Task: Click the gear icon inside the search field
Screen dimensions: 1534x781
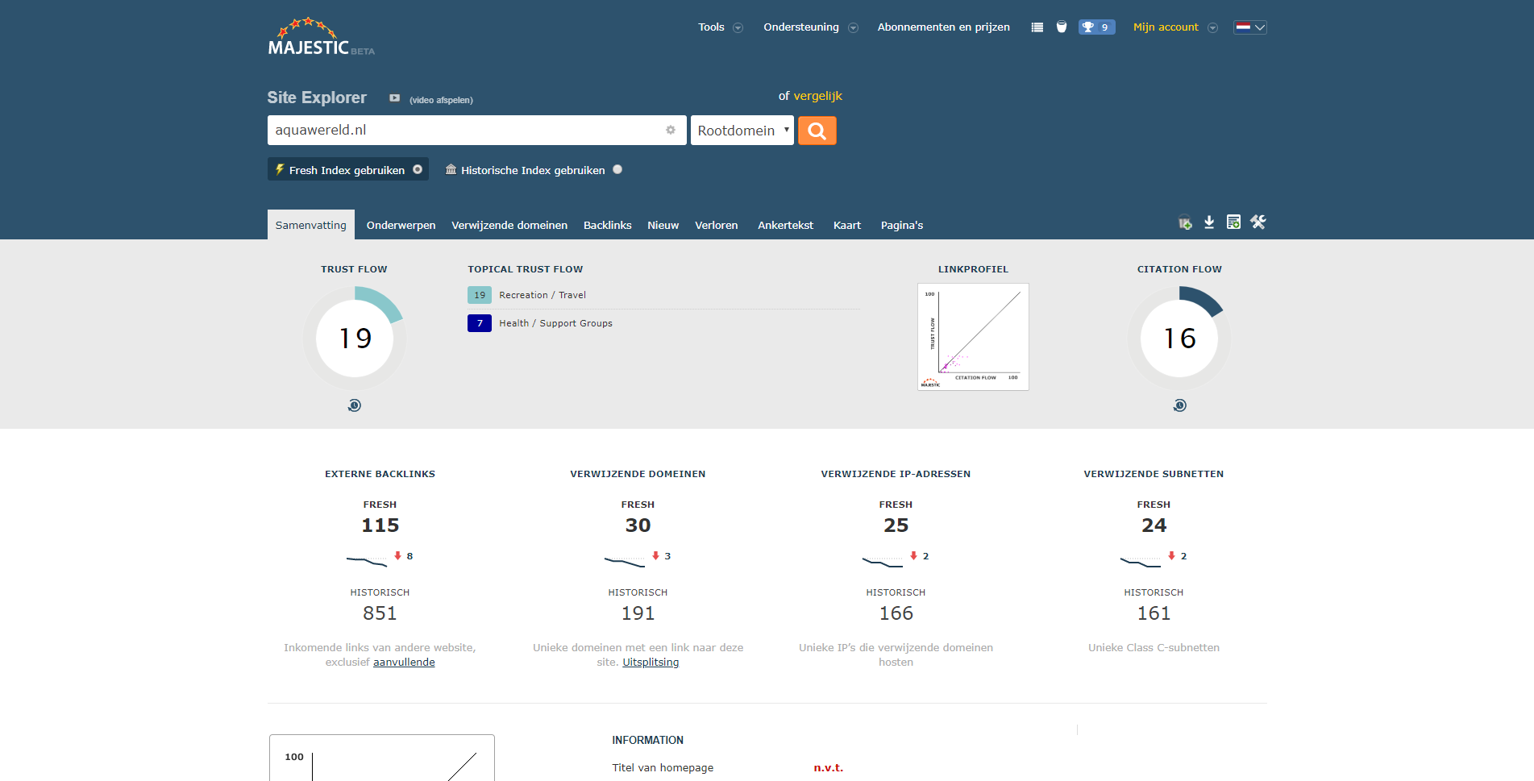Action: coord(671,130)
